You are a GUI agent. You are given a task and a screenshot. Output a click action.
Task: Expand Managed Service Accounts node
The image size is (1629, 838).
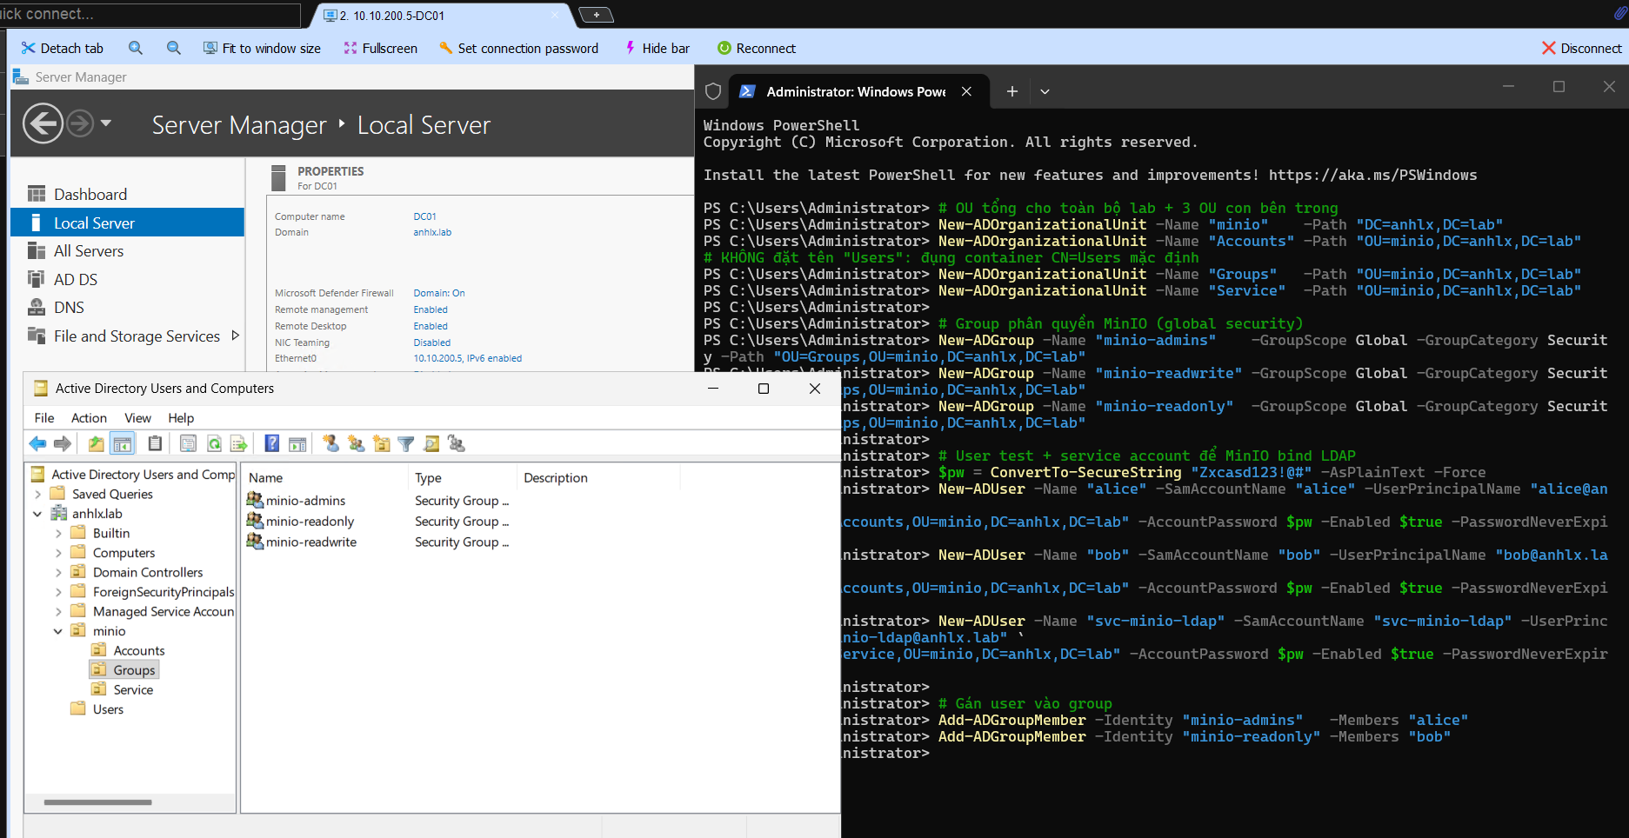click(58, 611)
